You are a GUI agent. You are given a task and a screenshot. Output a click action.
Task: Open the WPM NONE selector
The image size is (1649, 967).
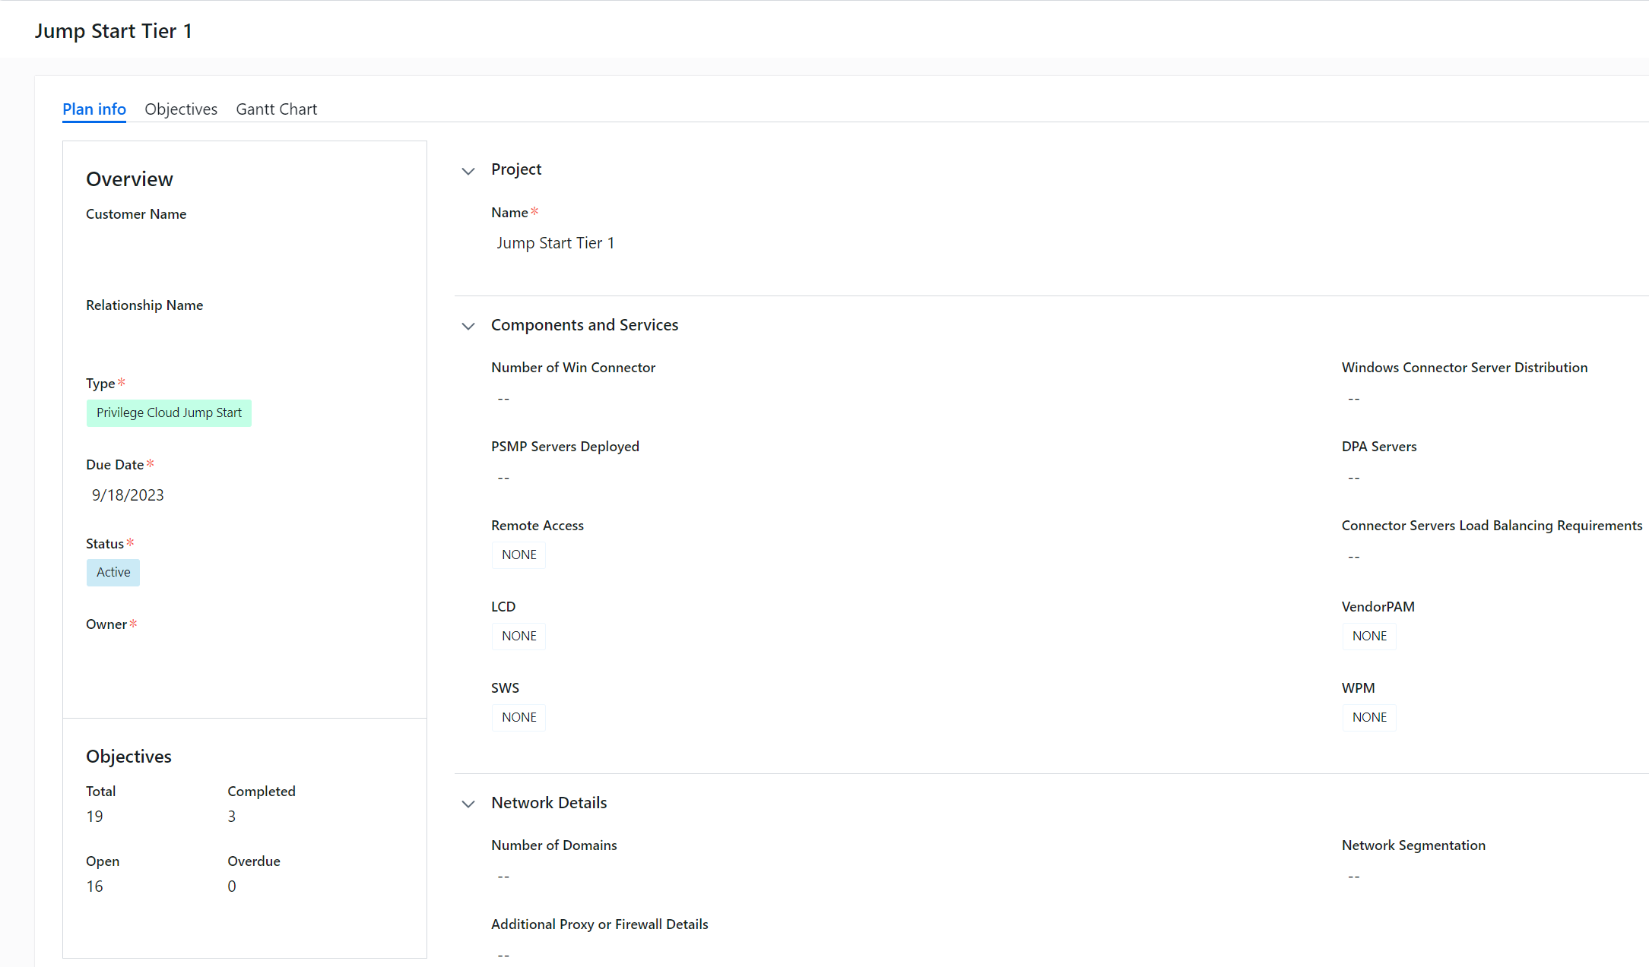click(x=1368, y=717)
